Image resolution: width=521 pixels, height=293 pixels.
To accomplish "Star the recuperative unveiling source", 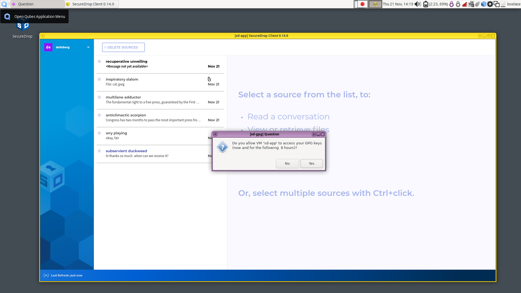I will pyautogui.click(x=99, y=61).
